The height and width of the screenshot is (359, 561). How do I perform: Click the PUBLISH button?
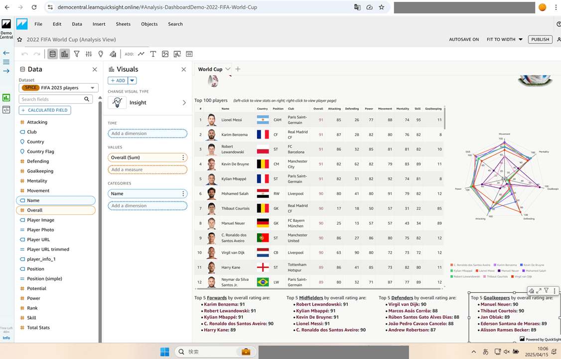pos(540,39)
